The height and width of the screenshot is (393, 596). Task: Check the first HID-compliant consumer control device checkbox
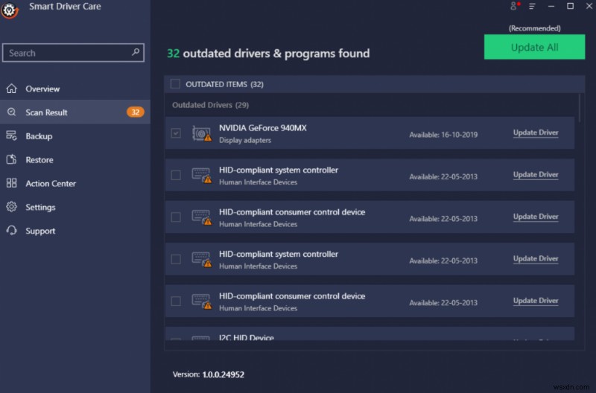click(x=176, y=217)
